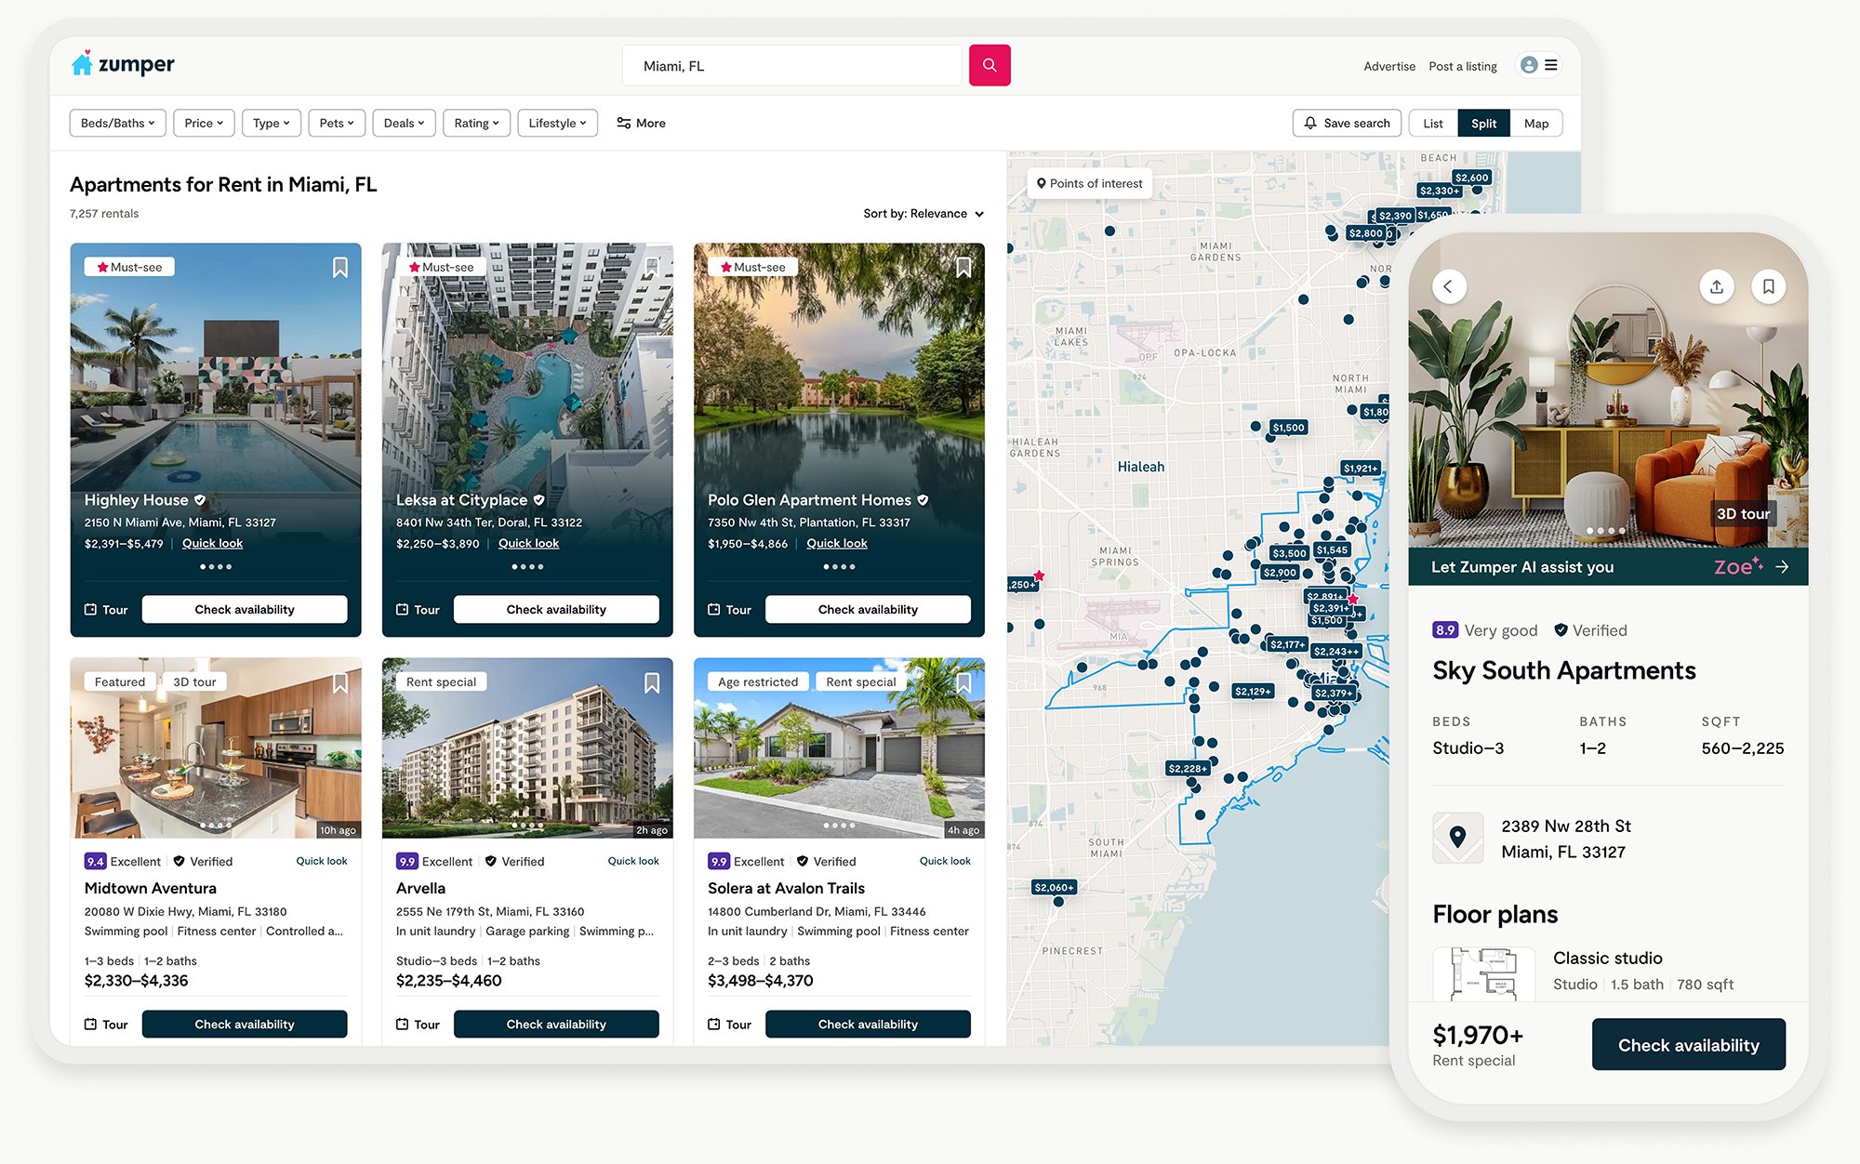
Task: Open the More filters sliders option
Action: pyautogui.click(x=641, y=123)
